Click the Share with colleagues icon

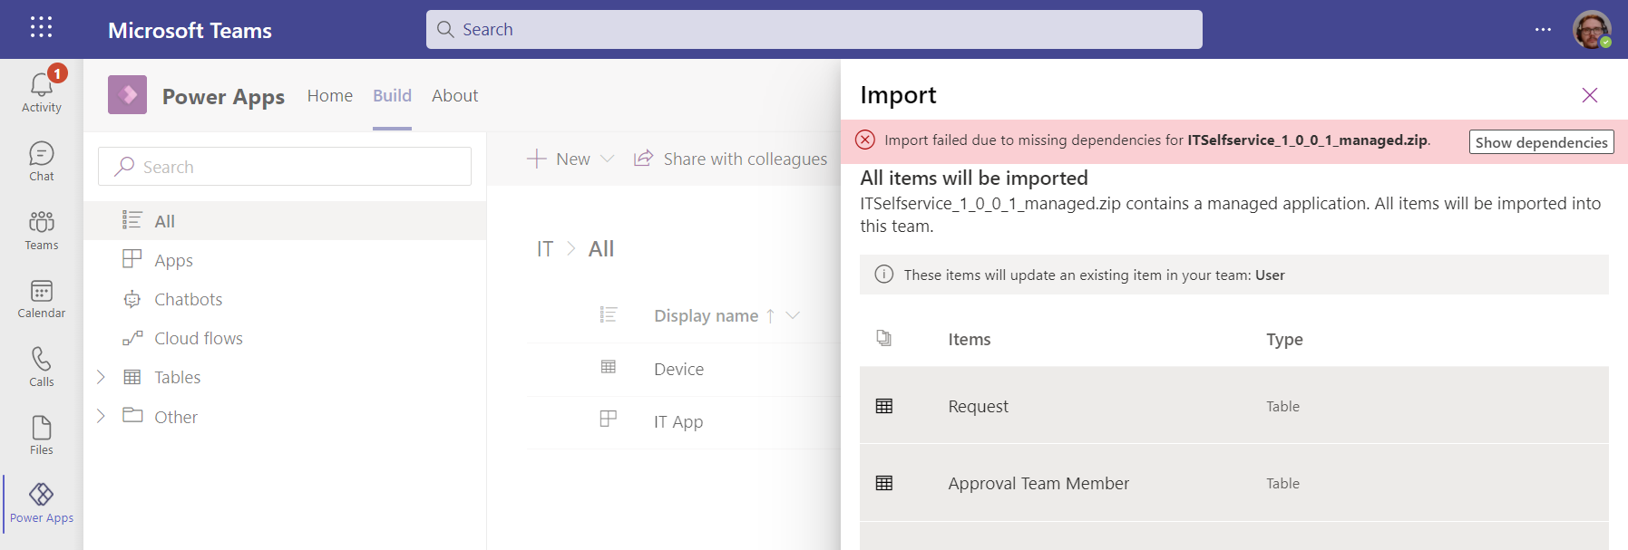click(x=643, y=159)
